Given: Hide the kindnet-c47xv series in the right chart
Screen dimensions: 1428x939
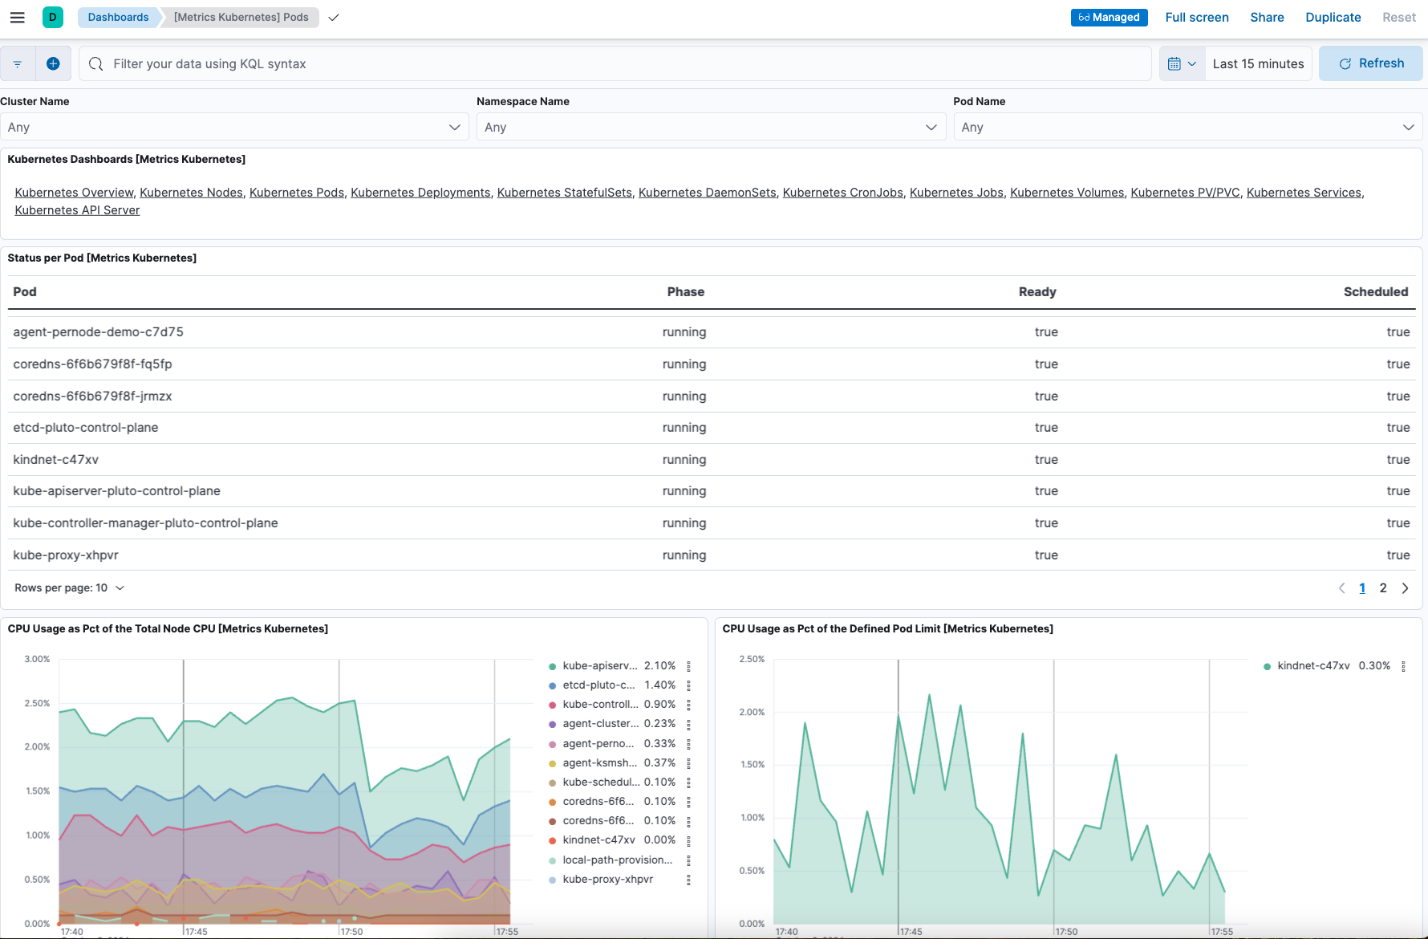Looking at the screenshot, I should (1313, 666).
